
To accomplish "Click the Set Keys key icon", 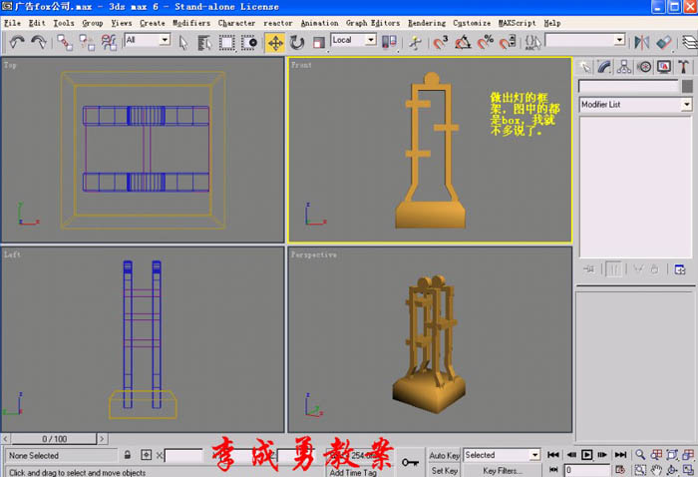I will 410,462.
